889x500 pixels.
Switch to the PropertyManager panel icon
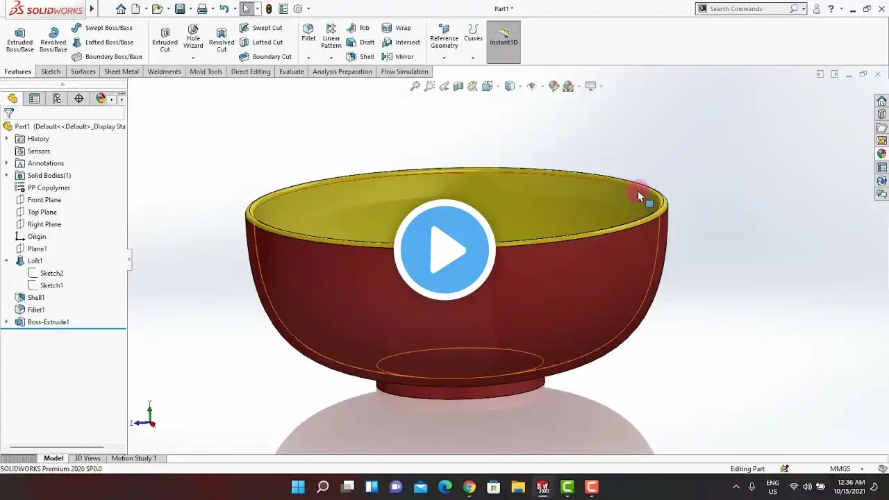click(34, 99)
